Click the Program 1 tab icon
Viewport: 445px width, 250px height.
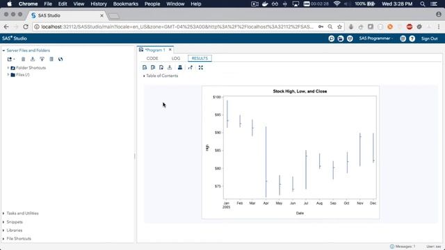(x=141, y=49)
